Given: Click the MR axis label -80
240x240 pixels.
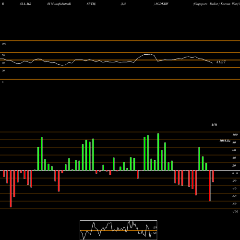Looking at the screenshot, I should tap(234, 204).
